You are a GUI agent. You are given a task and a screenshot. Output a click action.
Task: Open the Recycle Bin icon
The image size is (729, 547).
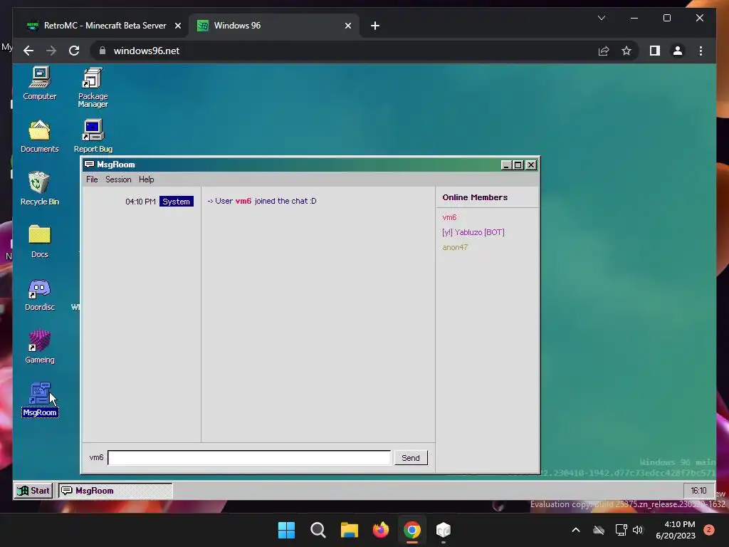(40, 188)
